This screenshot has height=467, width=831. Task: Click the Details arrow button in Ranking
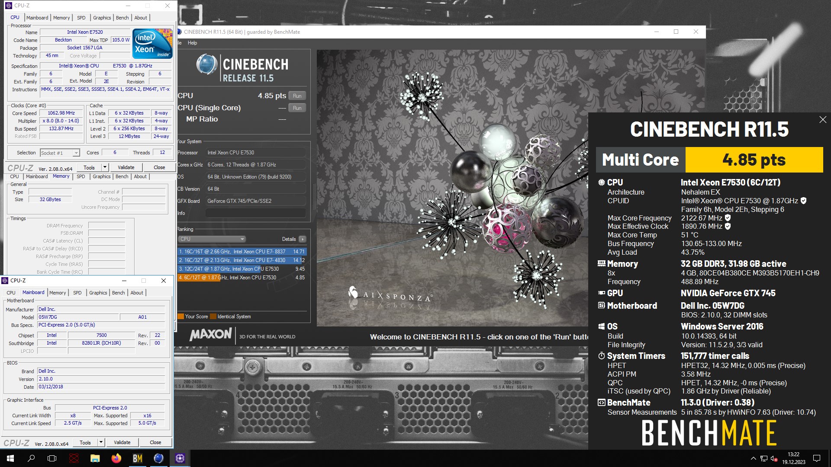[x=302, y=239]
